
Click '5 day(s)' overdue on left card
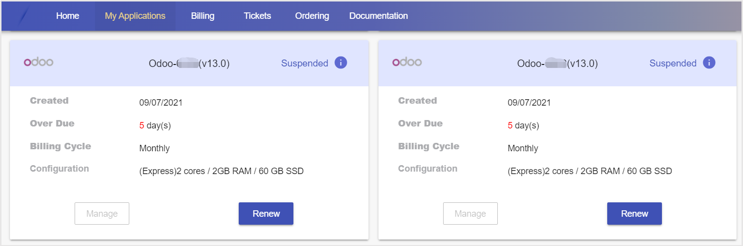pos(155,126)
